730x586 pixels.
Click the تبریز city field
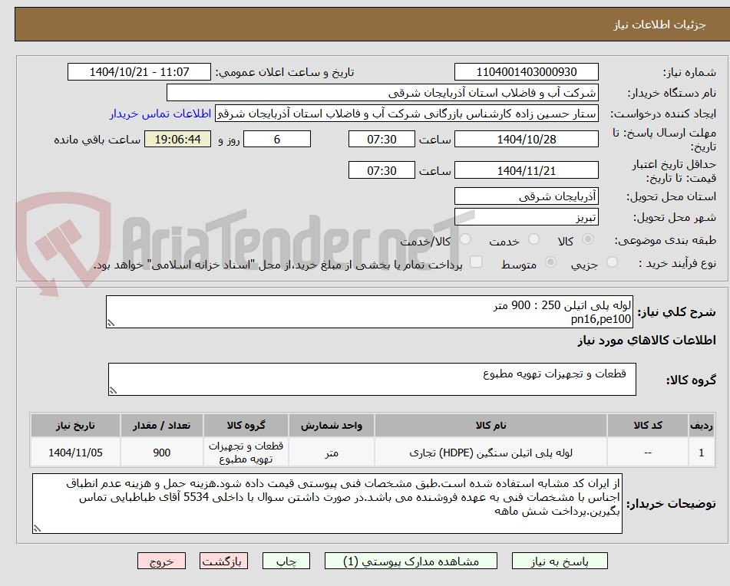(x=527, y=217)
